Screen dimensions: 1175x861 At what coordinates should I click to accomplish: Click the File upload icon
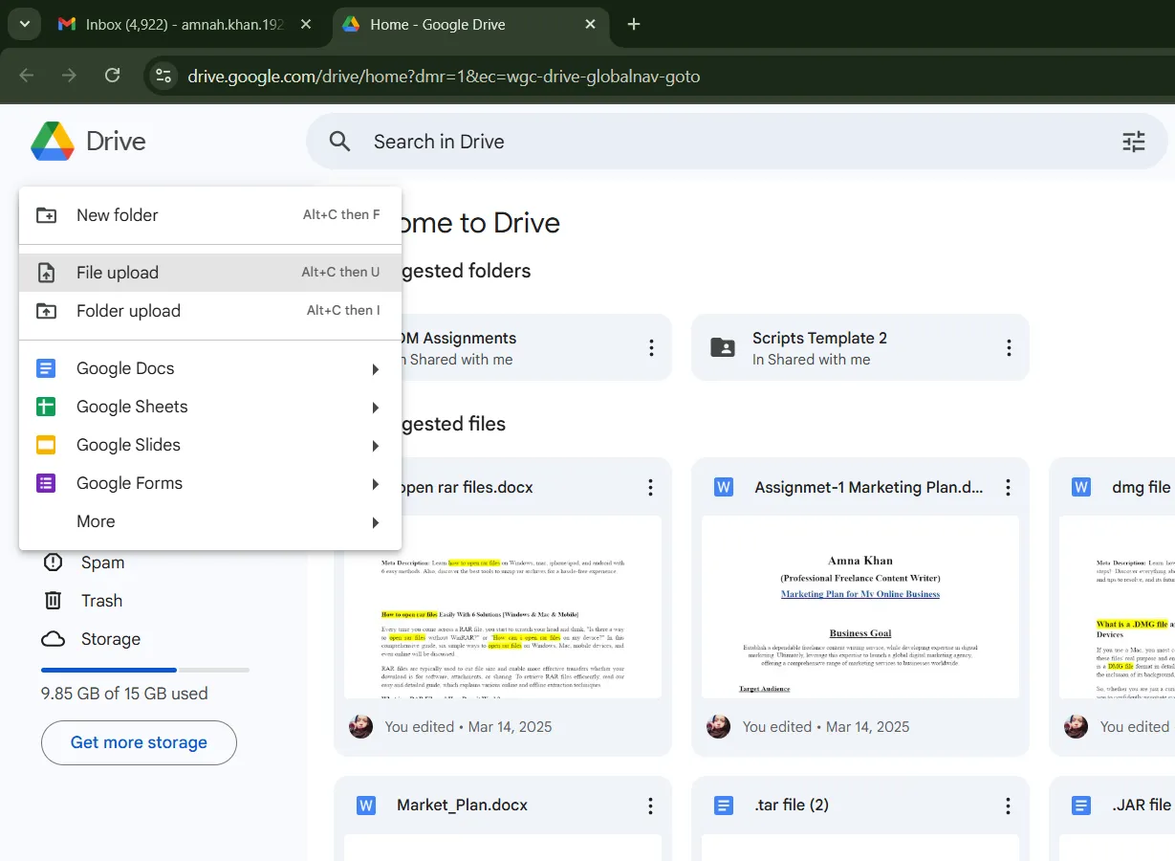(x=46, y=273)
